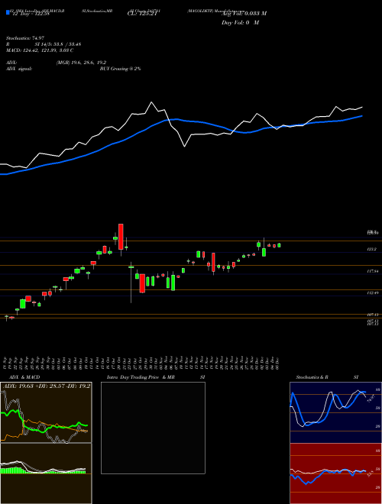The height and width of the screenshot is (504, 382).
Task: Click the 'ADX: 19.63 +DY: 28.57 -DY: 19.2' header
Action: (x=47, y=386)
